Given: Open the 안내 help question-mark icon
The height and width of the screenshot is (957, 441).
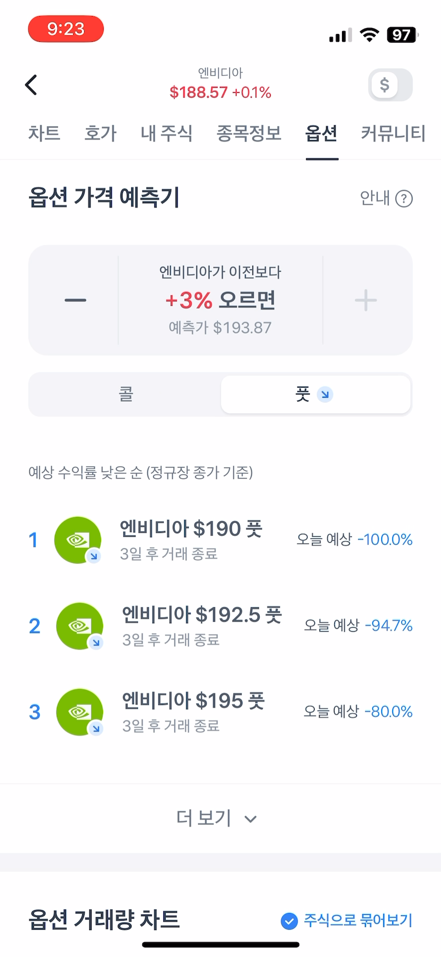Looking at the screenshot, I should click(404, 199).
